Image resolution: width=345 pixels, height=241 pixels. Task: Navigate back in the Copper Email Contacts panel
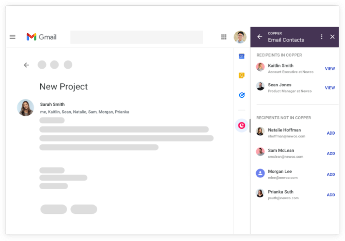pos(259,37)
